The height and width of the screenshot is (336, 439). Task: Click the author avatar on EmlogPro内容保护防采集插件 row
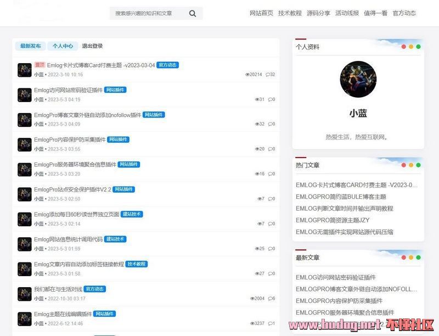(24, 144)
